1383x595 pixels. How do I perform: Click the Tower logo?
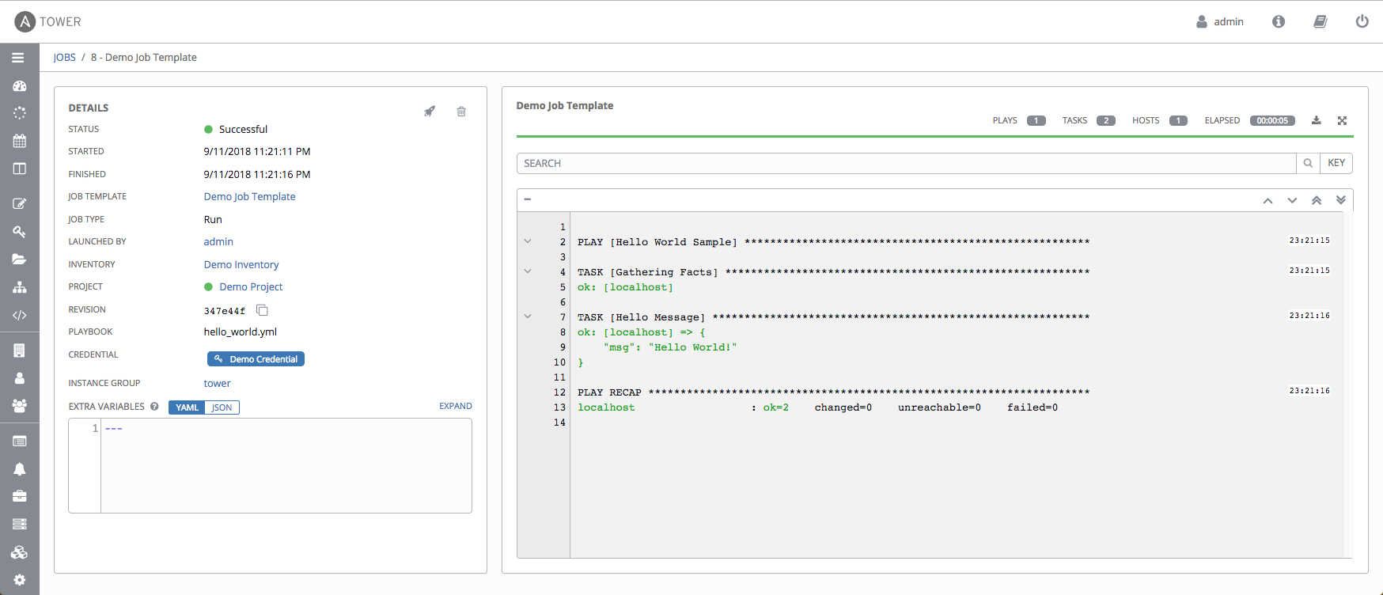tap(47, 21)
